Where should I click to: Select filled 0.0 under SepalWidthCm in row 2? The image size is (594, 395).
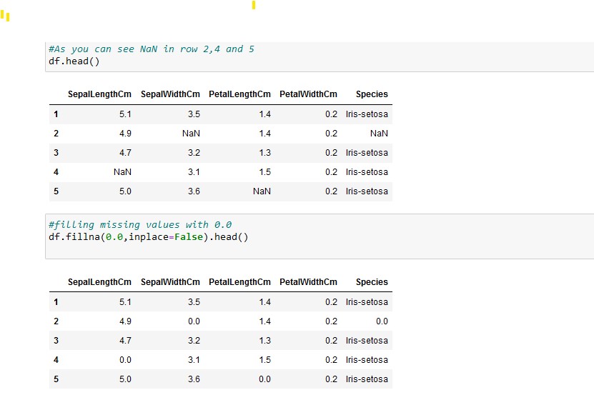coord(194,321)
